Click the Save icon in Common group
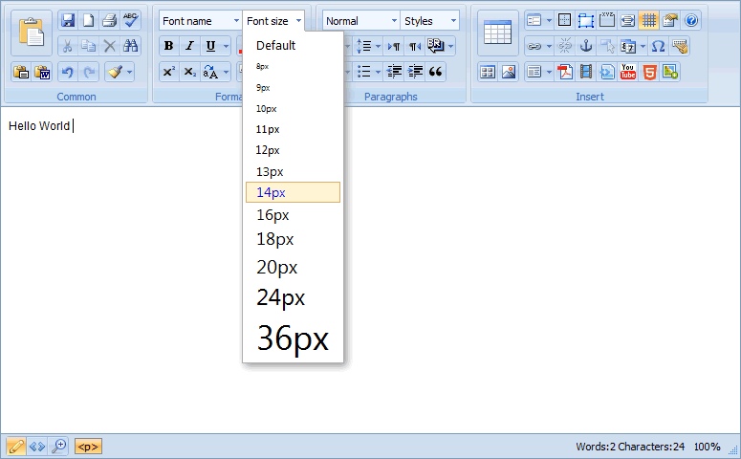741x459 pixels. pyautogui.click(x=67, y=20)
